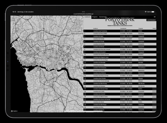Viewport: 167px width, 123px height.
Task: Open the Apresentação tab
Action: point(103,17)
